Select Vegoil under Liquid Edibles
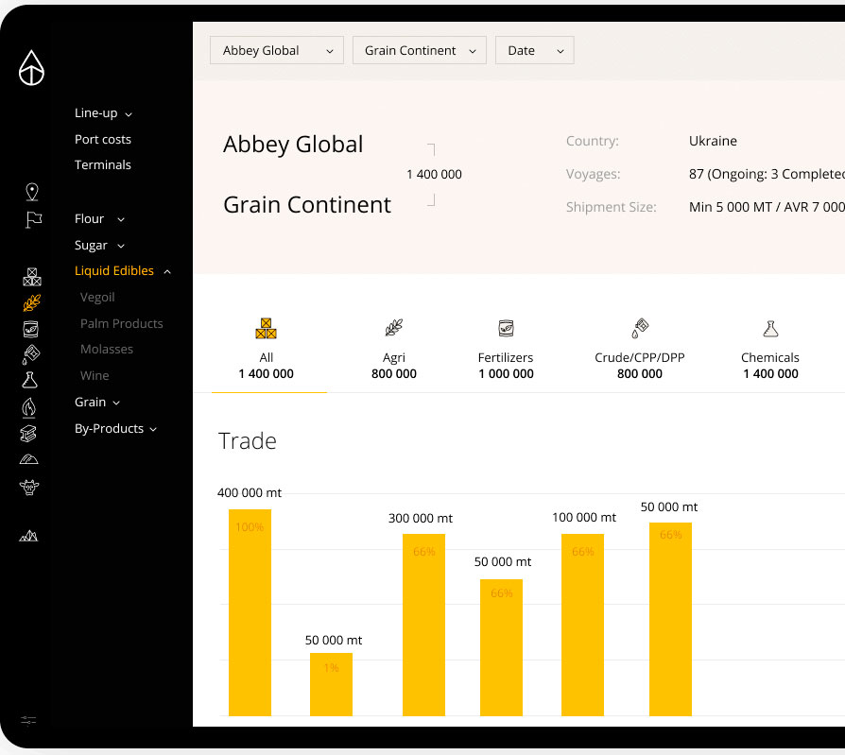This screenshot has height=755, width=845. 97,297
